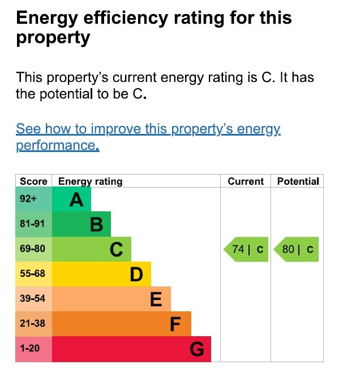Open the improve energy performance link
This screenshot has height=378, width=343.
[148, 129]
